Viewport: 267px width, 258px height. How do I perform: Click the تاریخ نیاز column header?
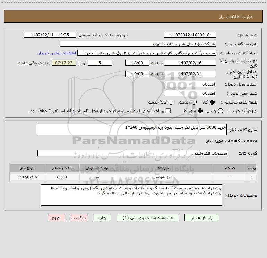pyautogui.click(x=27, y=168)
